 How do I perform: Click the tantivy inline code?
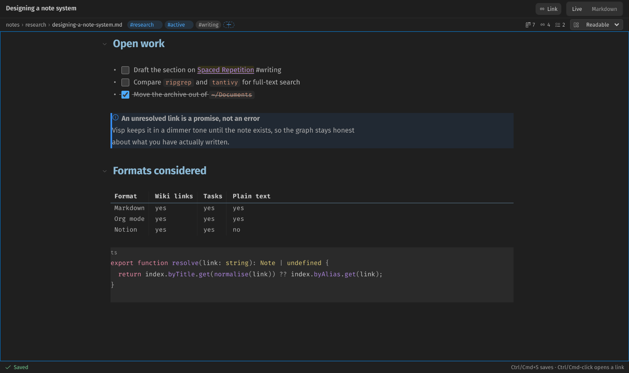pyautogui.click(x=225, y=82)
